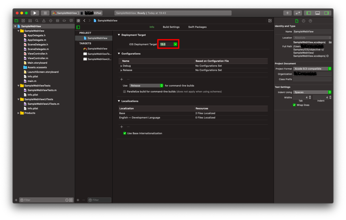Switch to the Swift Packages tab
Viewport: 346px width, 220px height.
tap(197, 27)
